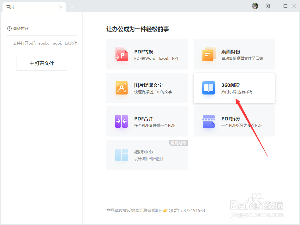Add a new tab with plus
This screenshot has width=300, height=225.
click(72, 7)
